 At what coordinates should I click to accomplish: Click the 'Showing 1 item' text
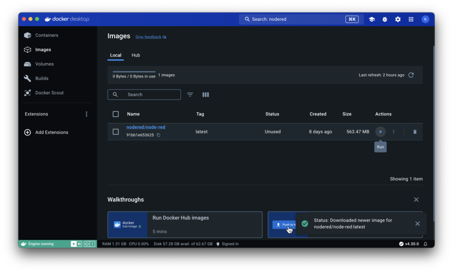(x=406, y=179)
